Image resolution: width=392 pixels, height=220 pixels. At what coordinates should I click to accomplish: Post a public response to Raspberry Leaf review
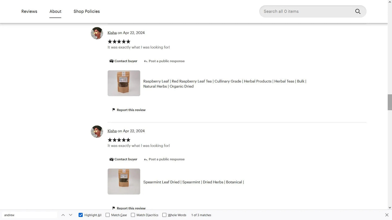click(164, 61)
